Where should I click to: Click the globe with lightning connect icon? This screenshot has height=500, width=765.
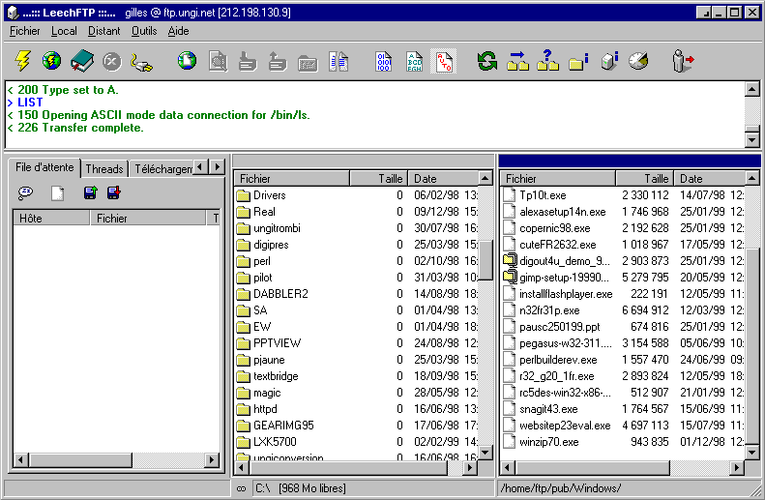(51, 61)
